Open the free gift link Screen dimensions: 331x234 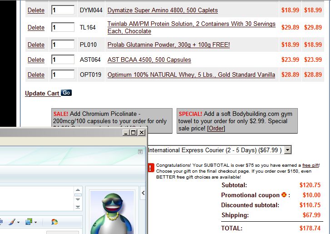[311, 165]
